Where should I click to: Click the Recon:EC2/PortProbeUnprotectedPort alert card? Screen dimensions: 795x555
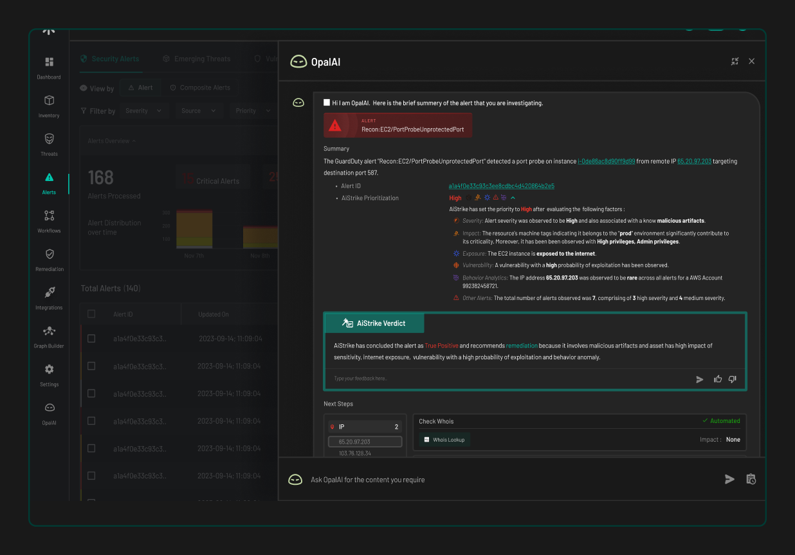[398, 125]
